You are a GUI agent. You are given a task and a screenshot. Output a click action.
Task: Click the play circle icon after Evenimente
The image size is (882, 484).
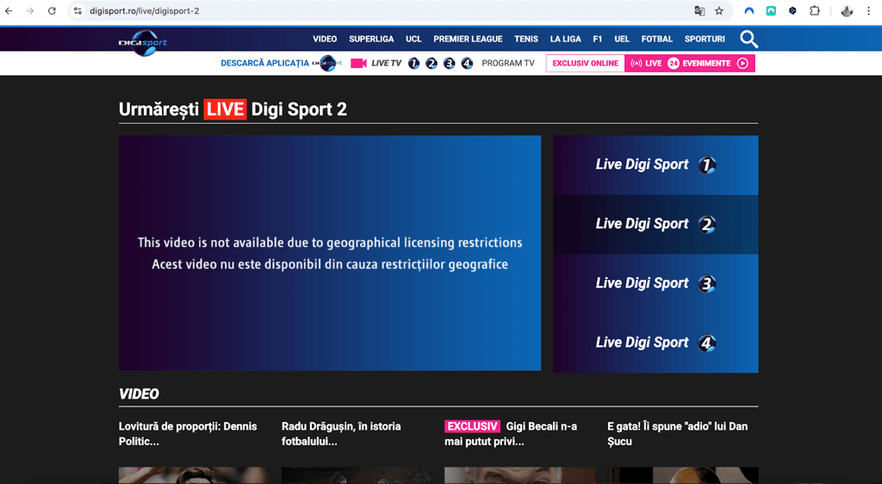[742, 64]
